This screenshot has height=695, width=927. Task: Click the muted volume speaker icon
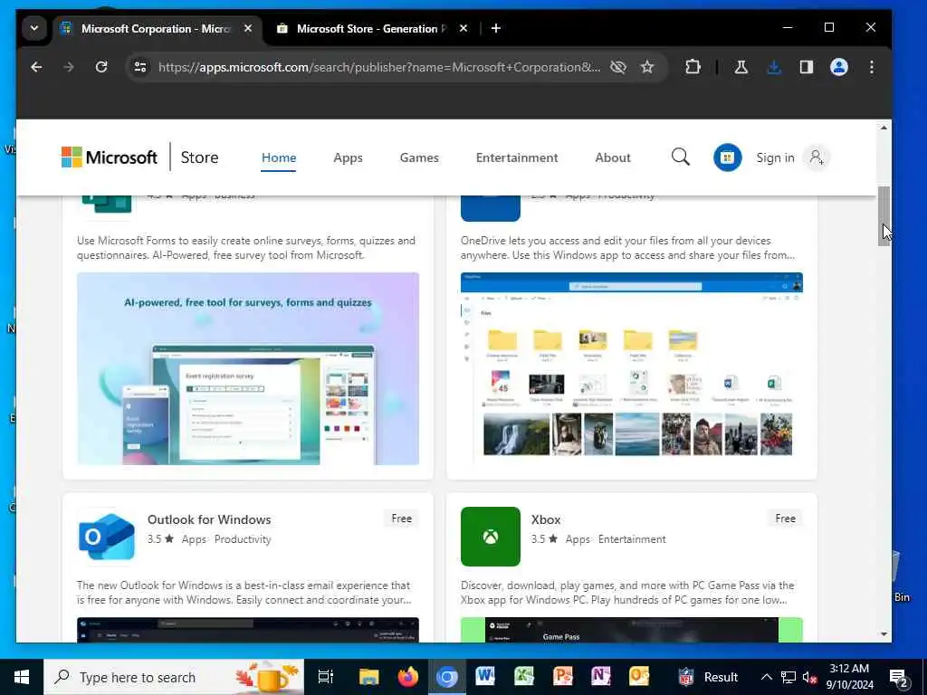point(808,677)
